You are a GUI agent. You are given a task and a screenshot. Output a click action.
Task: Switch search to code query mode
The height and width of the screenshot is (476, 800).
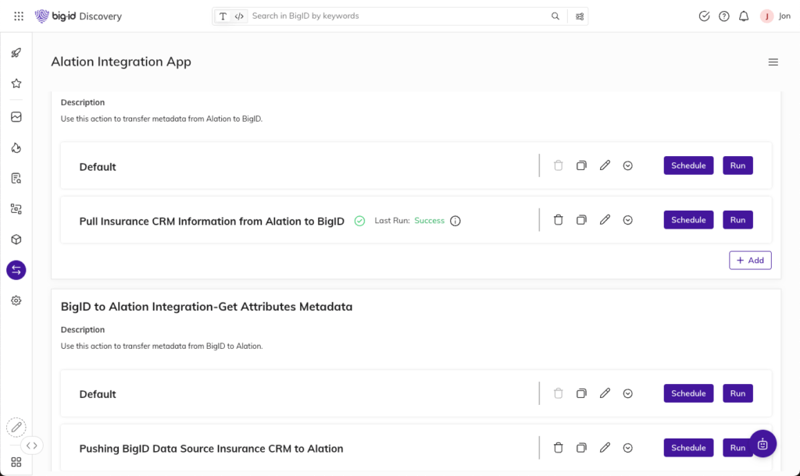(239, 16)
